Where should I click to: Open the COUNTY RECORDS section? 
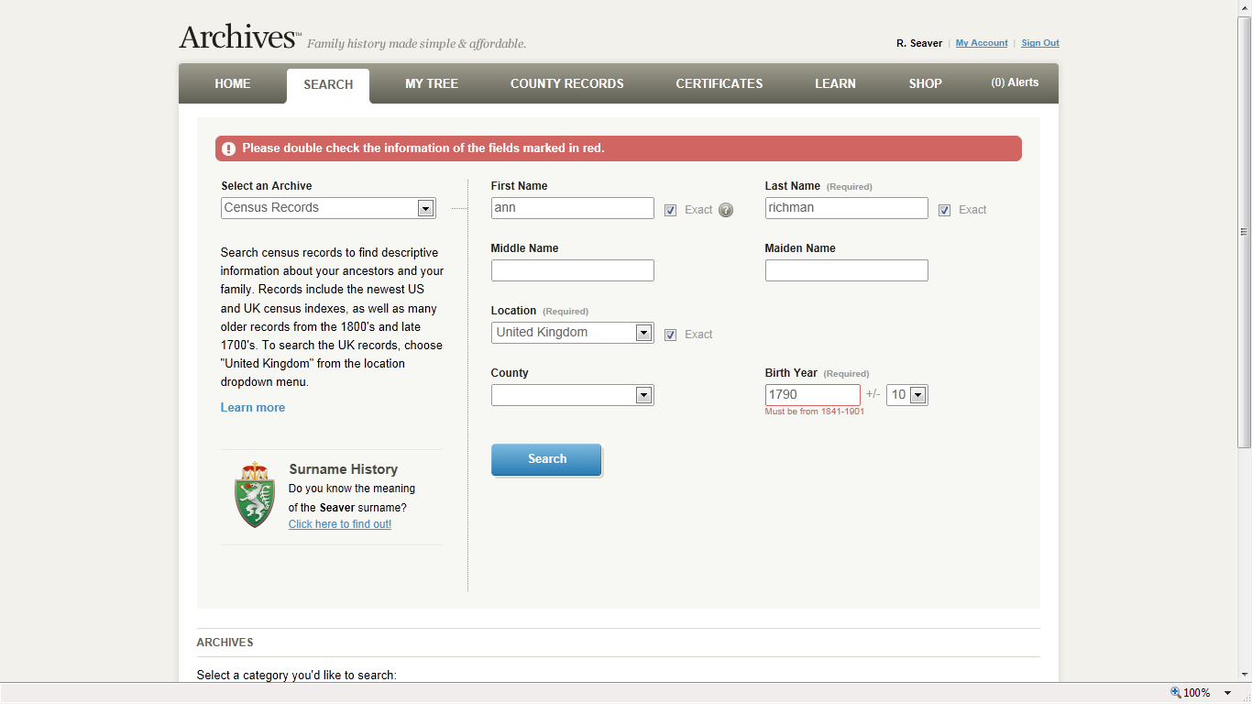(566, 83)
